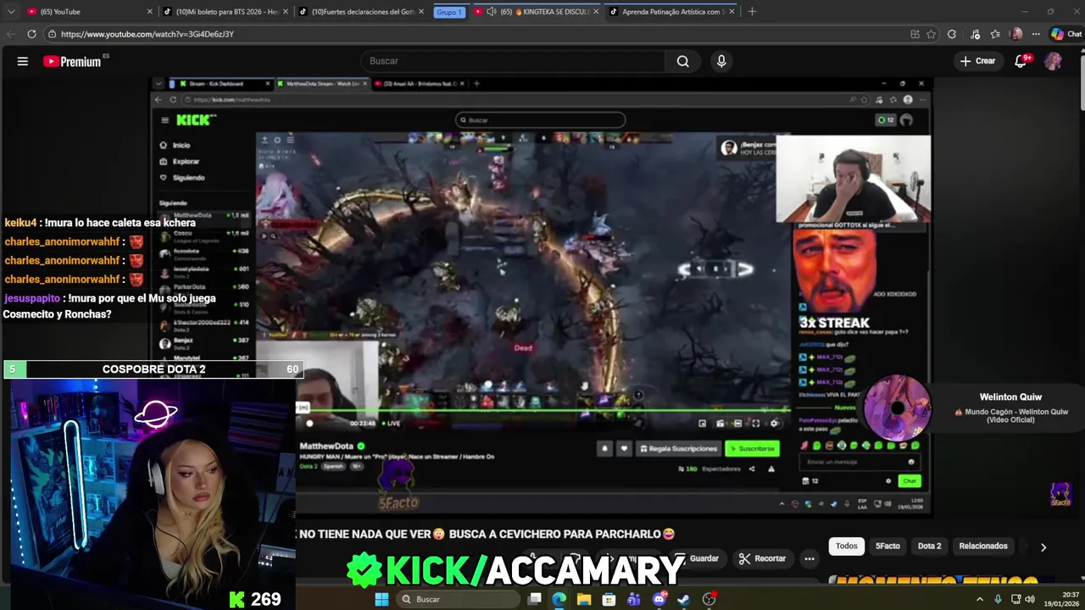Click green Chat button in Kick video
Image resolution: width=1085 pixels, height=610 pixels.
[x=910, y=481]
